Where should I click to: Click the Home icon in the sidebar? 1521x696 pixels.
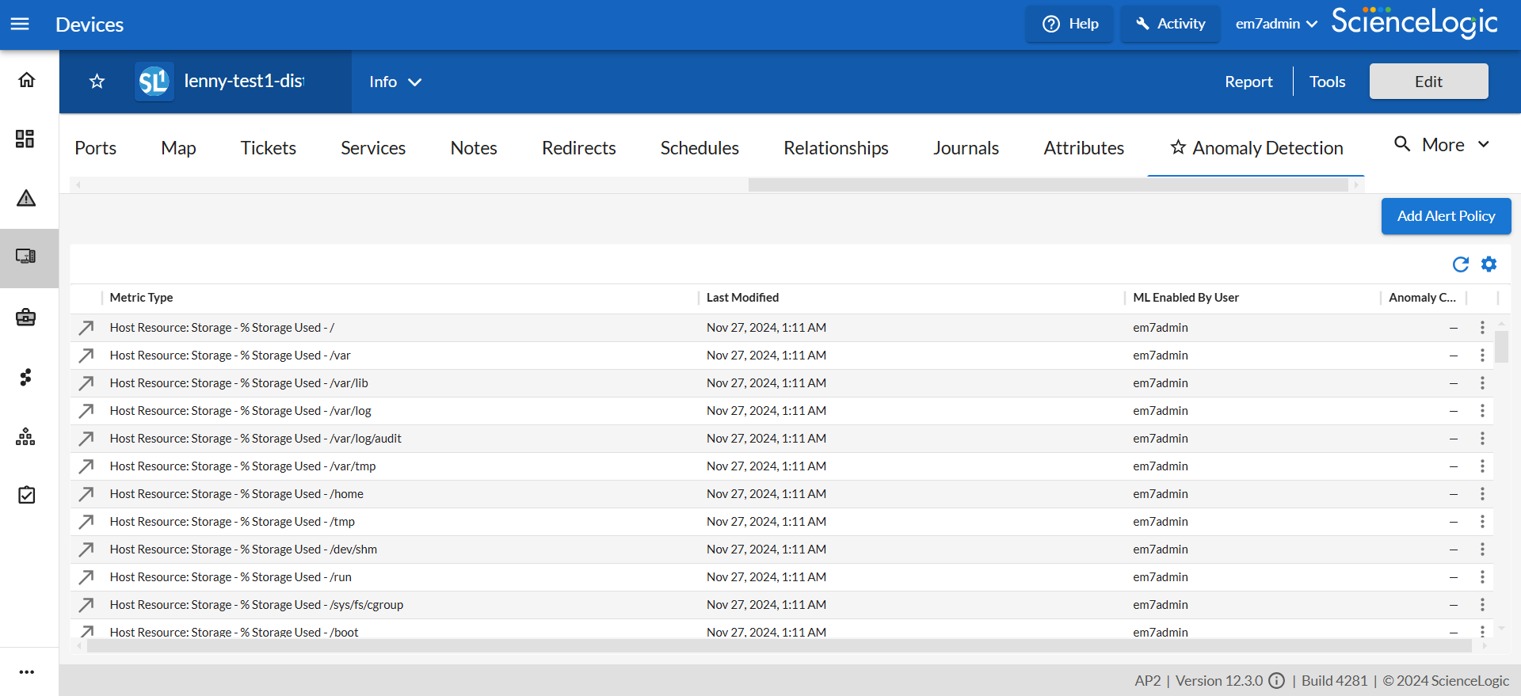27,80
